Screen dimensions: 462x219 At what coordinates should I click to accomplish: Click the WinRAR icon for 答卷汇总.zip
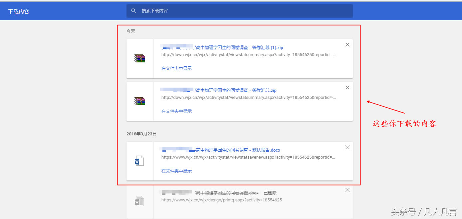tap(140, 102)
